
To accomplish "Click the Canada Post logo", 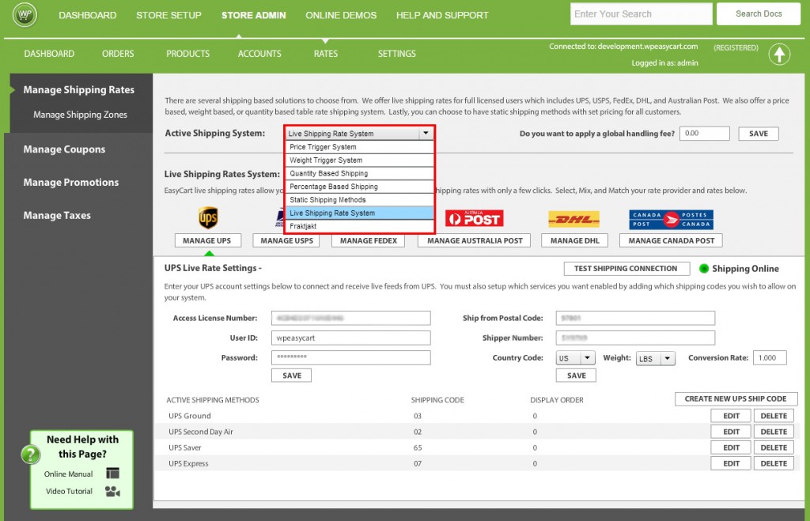I will [x=671, y=220].
